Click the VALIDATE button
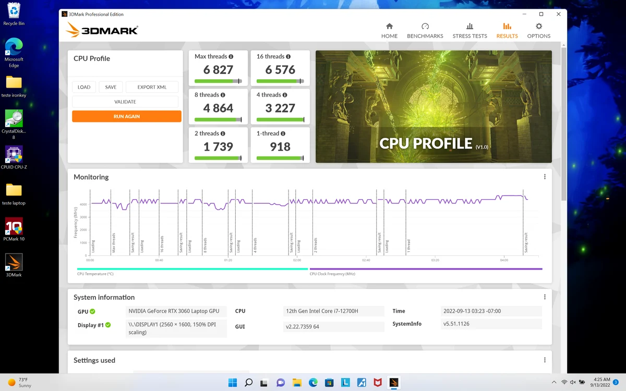The height and width of the screenshot is (391, 626). (x=125, y=102)
